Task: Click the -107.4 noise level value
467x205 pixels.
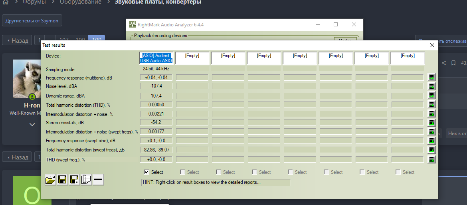Action: (x=156, y=86)
